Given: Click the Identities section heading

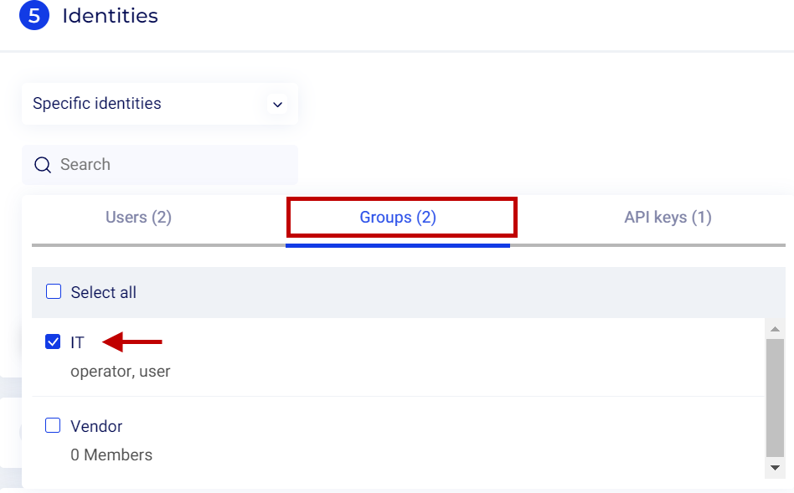Looking at the screenshot, I should click(x=110, y=16).
